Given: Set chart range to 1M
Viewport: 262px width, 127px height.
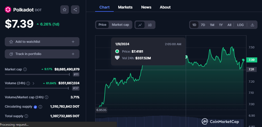Looking at the screenshot, I should 212,25.
